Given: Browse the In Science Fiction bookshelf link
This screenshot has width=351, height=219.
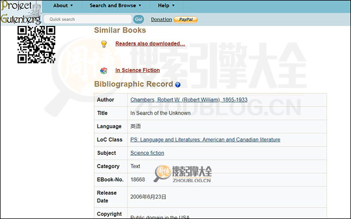Looking at the screenshot, I should coord(137,70).
